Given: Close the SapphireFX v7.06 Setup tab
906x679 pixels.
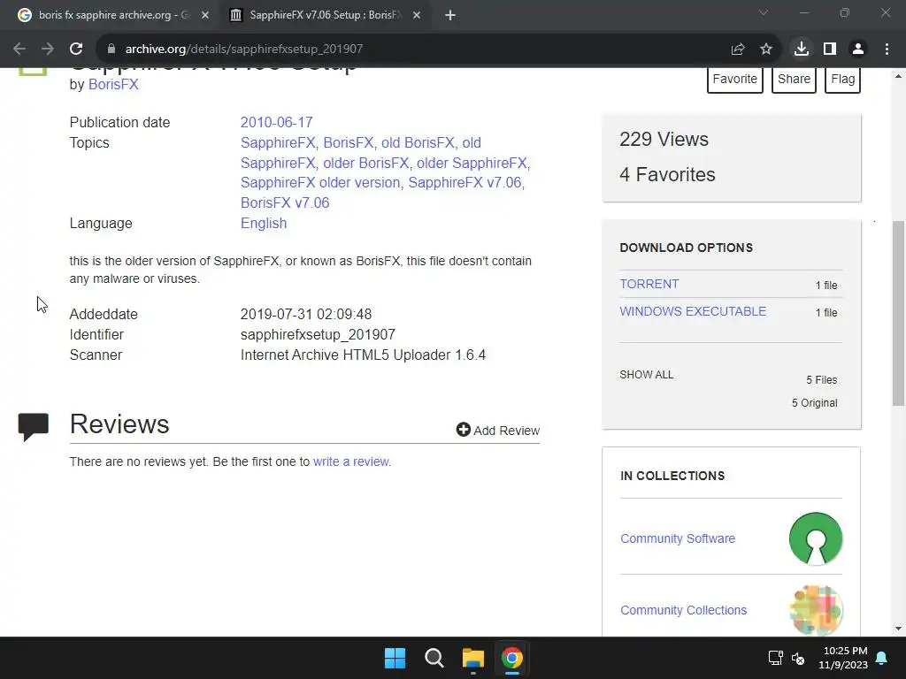Looking at the screenshot, I should point(417,16).
